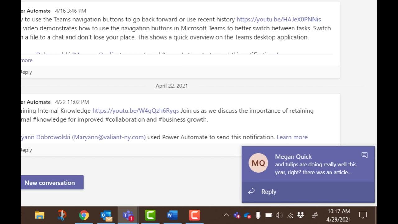Click Maryann Dobrowolski email link
Screen dimensions: 398x224
tap(83, 137)
